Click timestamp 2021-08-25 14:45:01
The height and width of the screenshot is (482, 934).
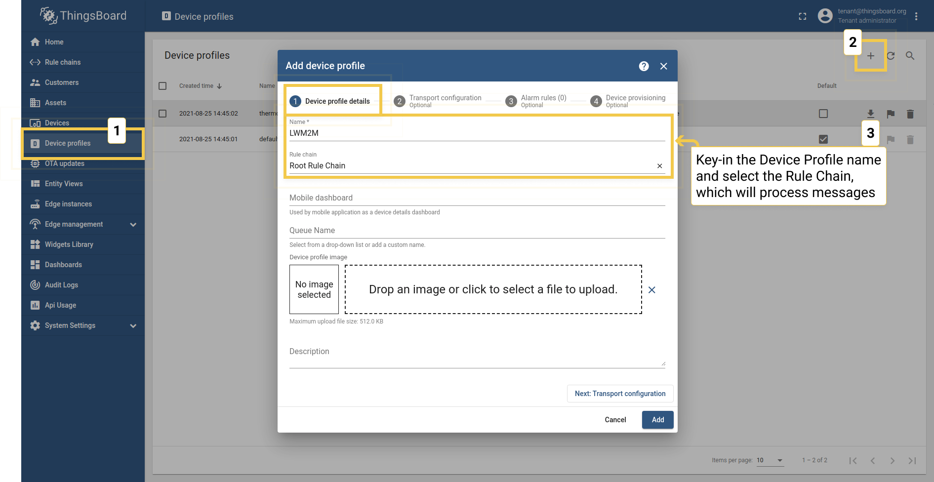pyautogui.click(x=208, y=139)
